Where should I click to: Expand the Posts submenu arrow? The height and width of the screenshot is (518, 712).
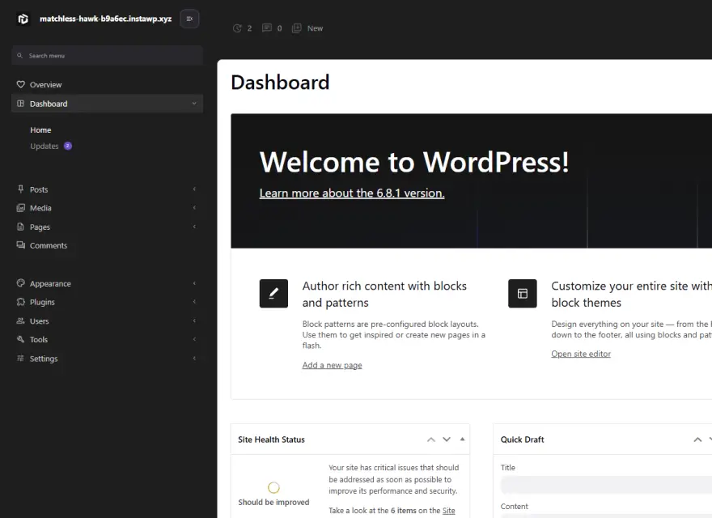(194, 189)
